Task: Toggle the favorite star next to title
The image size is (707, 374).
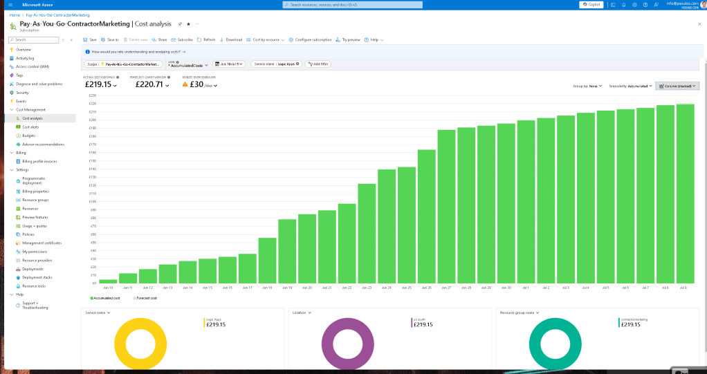Action: (188, 24)
